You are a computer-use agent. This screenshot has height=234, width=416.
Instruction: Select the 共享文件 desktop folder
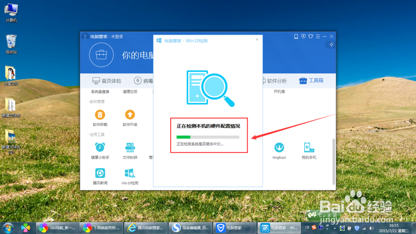pos(11,76)
